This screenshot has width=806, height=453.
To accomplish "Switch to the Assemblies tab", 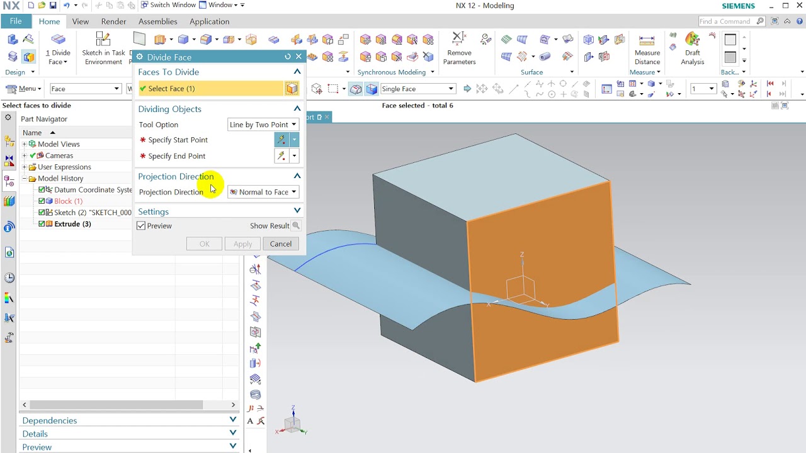I will (x=158, y=21).
